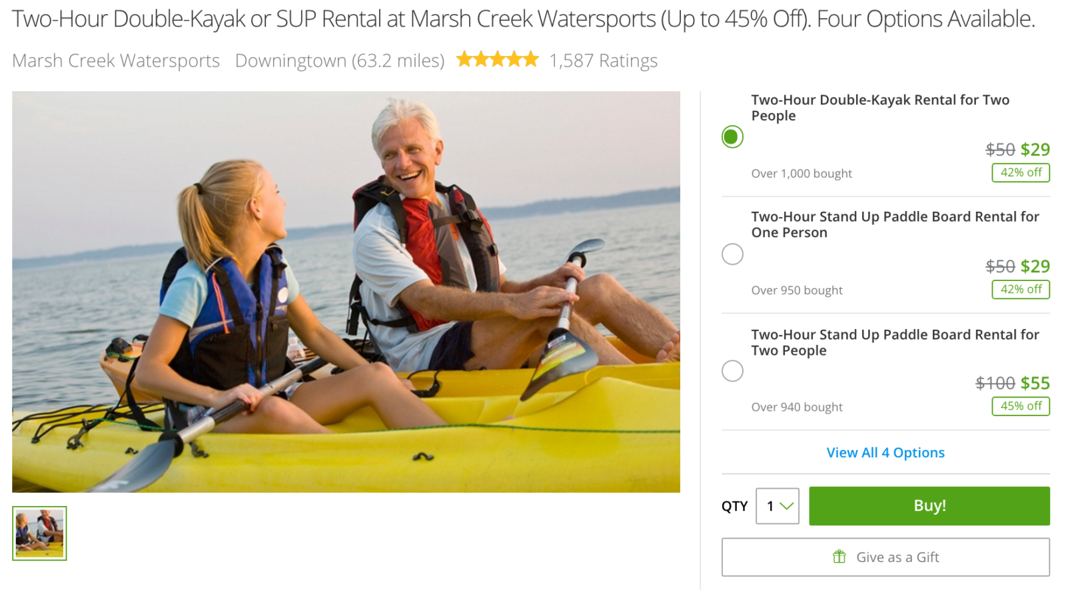
Task: Click the Give as a Gift button
Action: [885, 557]
